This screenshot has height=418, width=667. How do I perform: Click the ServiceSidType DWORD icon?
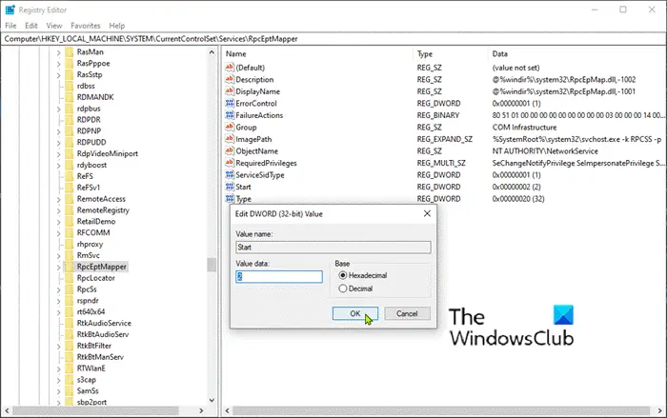tap(230, 174)
